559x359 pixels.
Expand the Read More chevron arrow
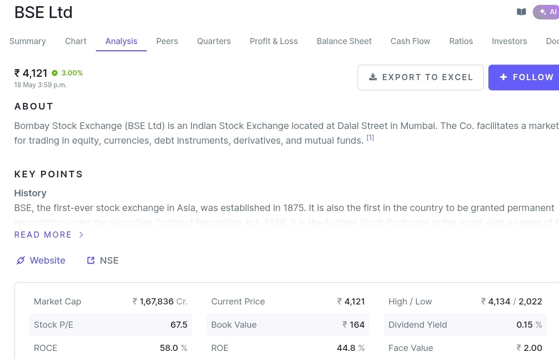tap(81, 235)
